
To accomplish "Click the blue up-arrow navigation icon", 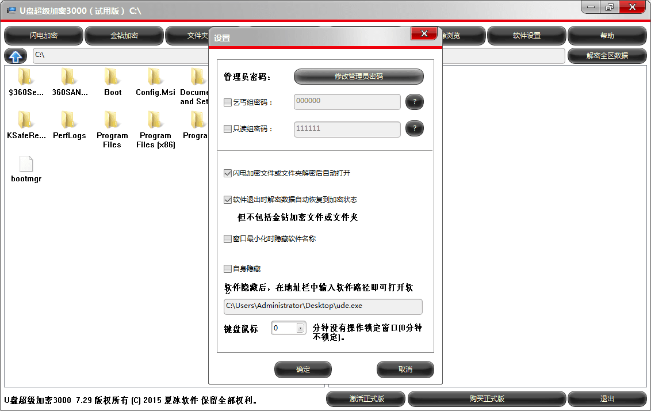I will tap(16, 56).
